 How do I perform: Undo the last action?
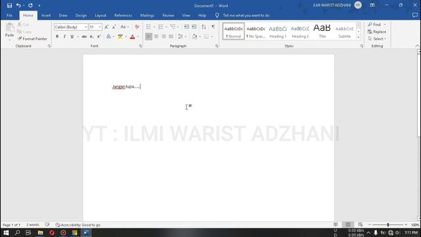coord(18,5)
